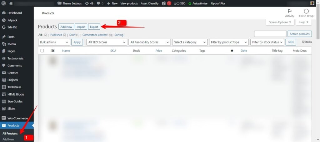Open Bulk actions dropdown
Image resolution: width=320 pixels, height=142 pixels.
pos(54,42)
